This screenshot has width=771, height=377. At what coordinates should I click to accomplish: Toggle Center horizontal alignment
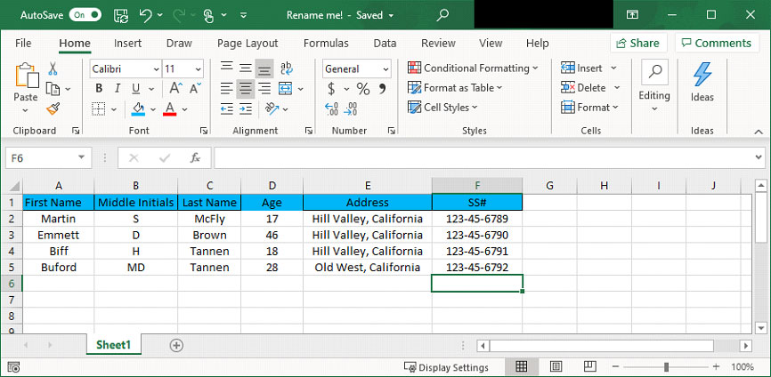tap(246, 88)
